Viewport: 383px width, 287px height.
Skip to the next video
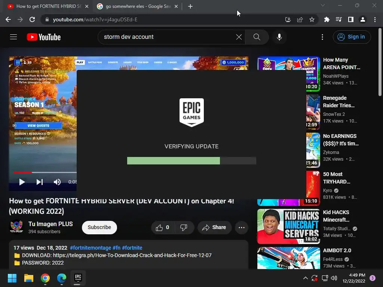coord(40,182)
